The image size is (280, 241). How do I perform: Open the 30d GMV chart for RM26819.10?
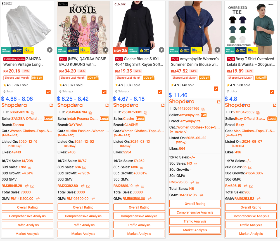tap(143, 186)
